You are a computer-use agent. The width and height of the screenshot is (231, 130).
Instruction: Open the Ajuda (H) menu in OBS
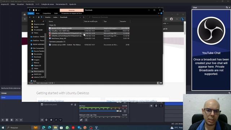[73, 4]
